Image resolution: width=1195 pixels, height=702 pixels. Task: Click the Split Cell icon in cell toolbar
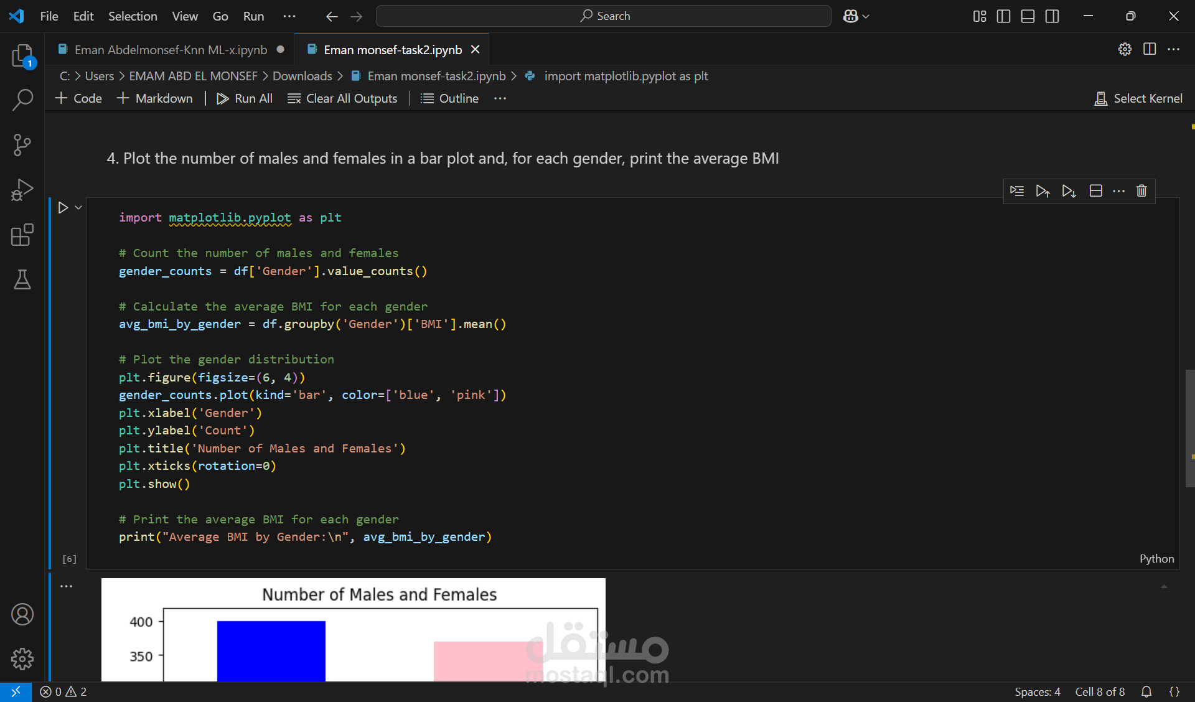(1095, 191)
